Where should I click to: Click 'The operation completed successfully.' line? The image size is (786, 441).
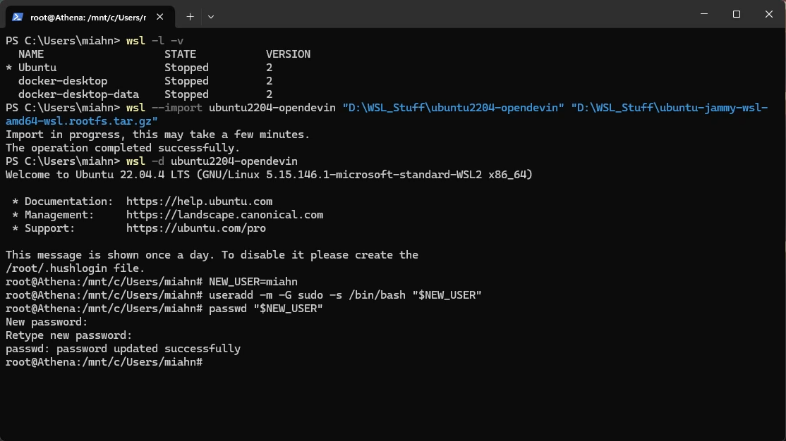click(x=123, y=148)
